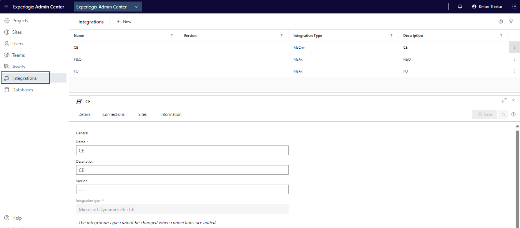Go to Users in the sidebar
This screenshot has width=520, height=228.
coord(13,44)
